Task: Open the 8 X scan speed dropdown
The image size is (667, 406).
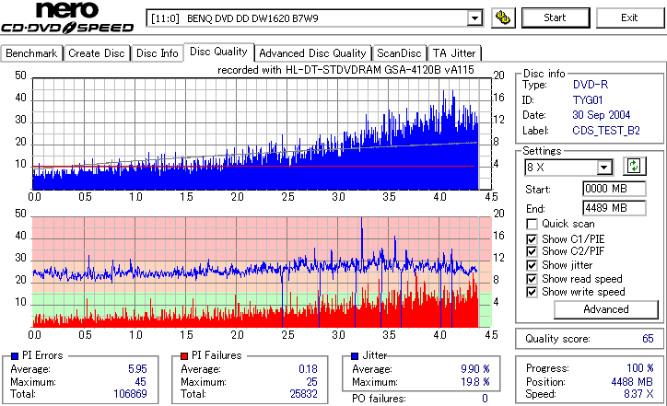Action: pos(603,168)
